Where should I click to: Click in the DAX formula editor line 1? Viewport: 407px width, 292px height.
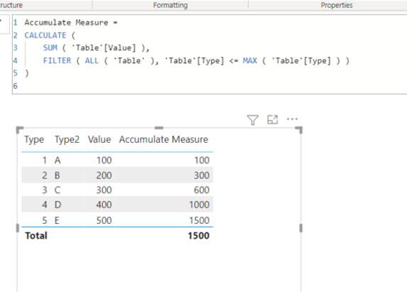tap(70, 23)
